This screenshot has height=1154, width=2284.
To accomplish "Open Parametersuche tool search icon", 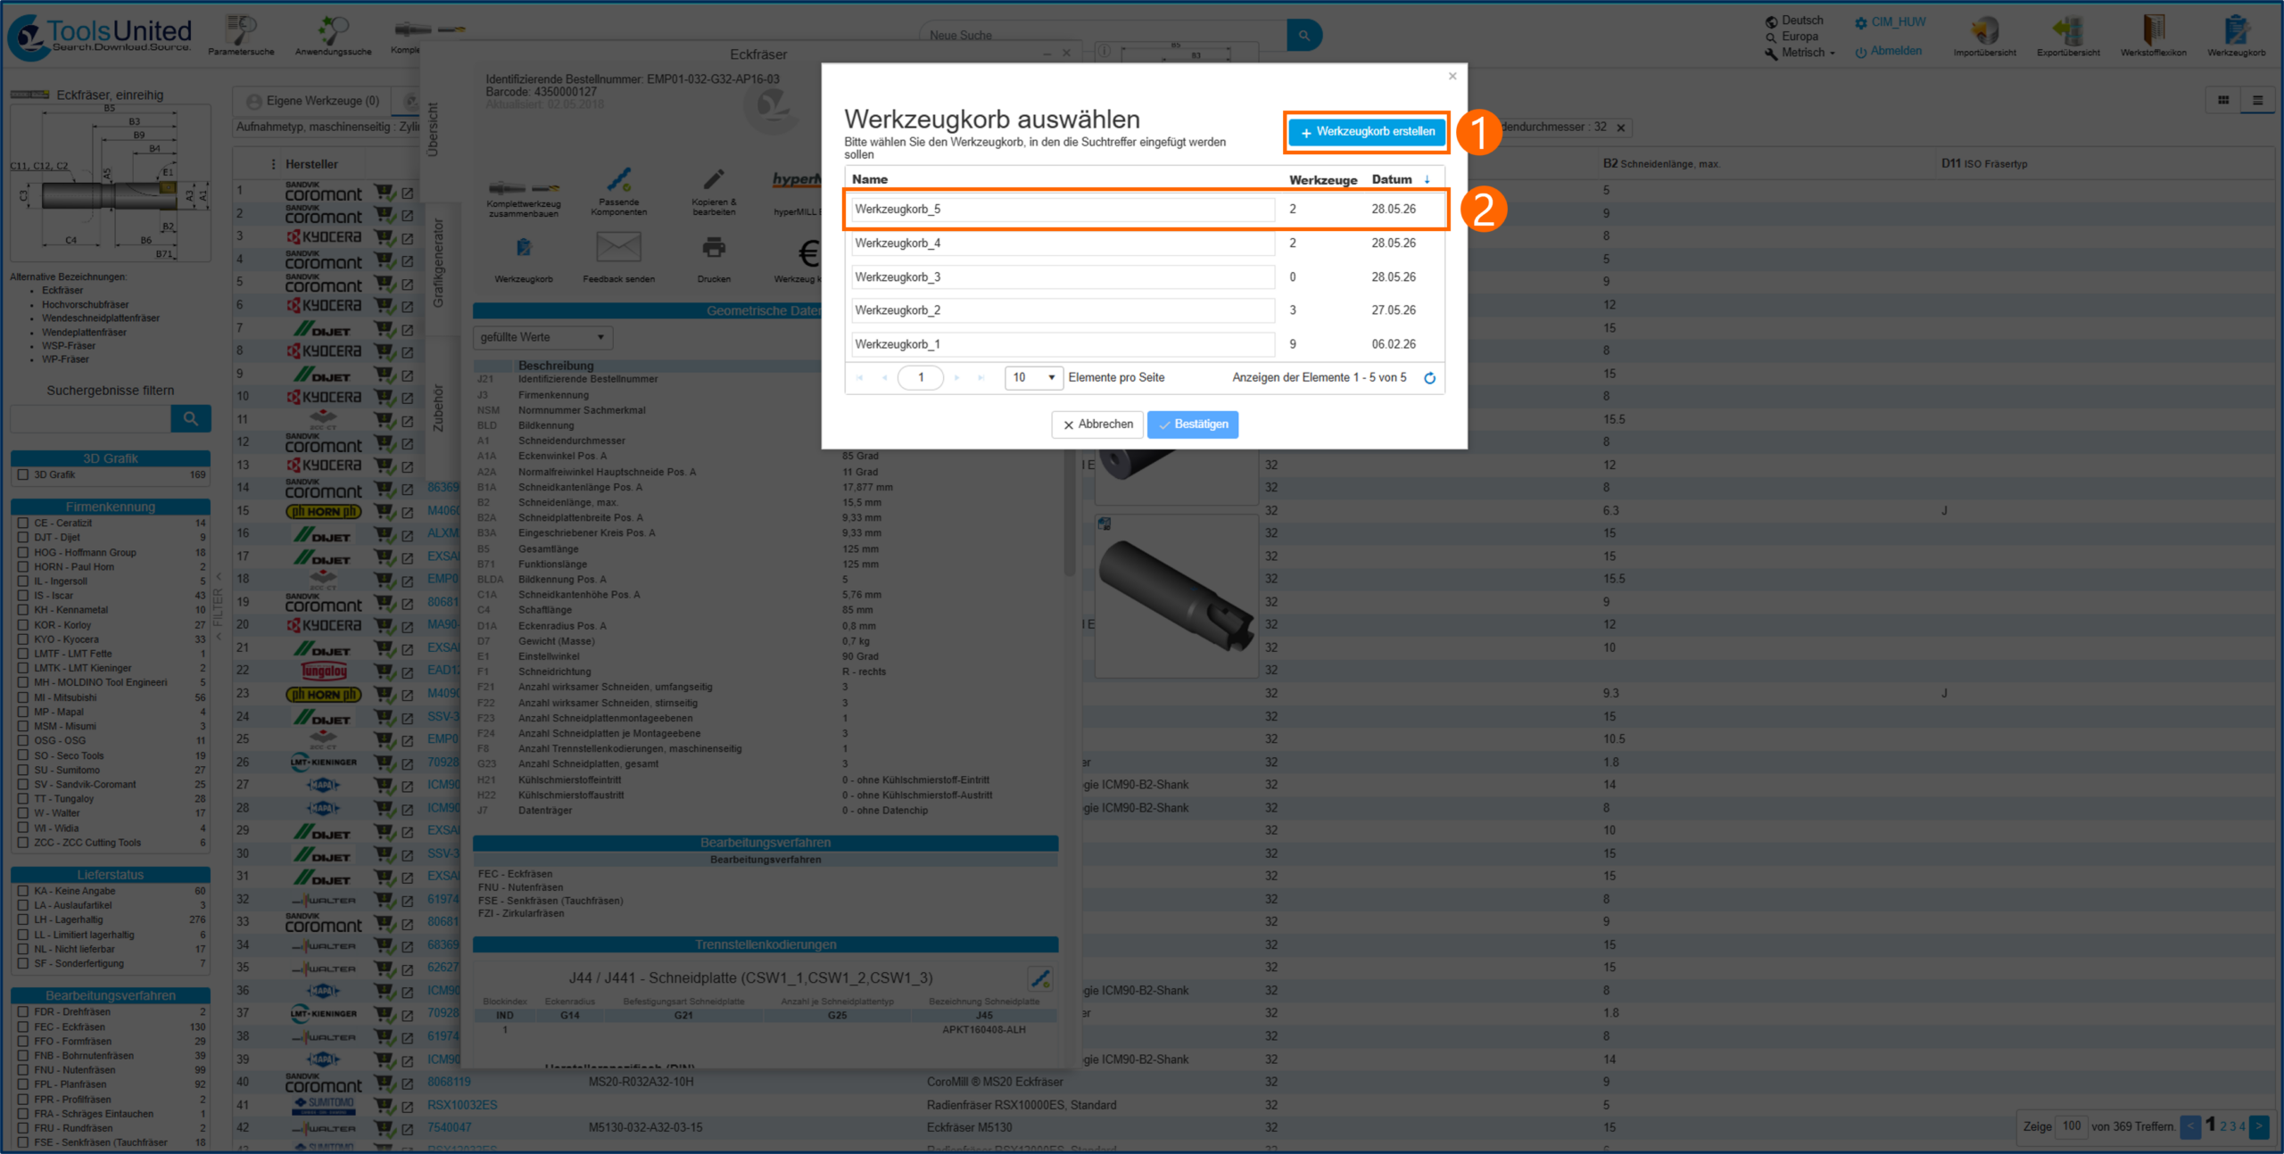I will pos(241,30).
